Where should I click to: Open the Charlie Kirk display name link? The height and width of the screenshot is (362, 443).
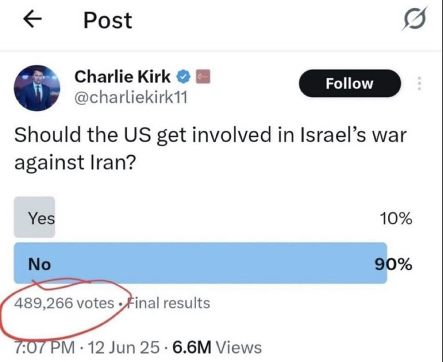[123, 76]
